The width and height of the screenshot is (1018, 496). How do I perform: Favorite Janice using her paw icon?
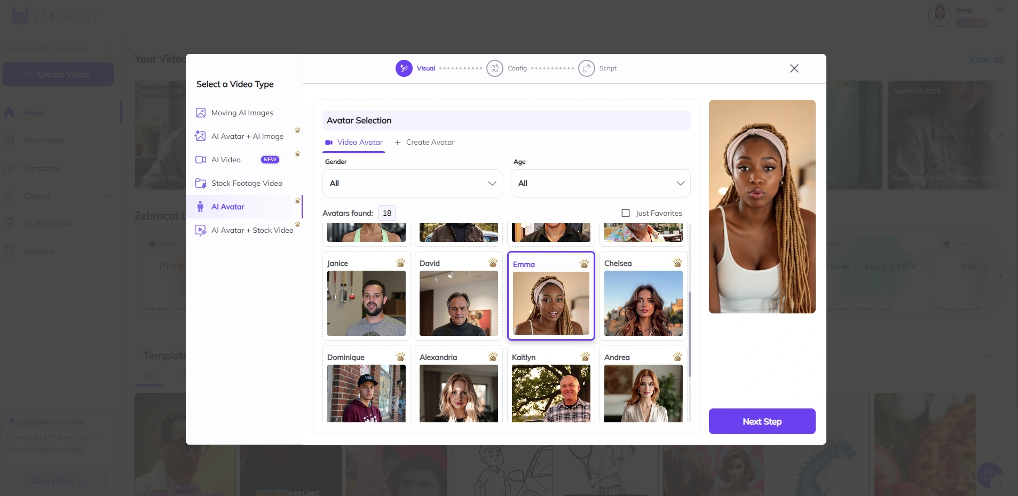coord(400,263)
